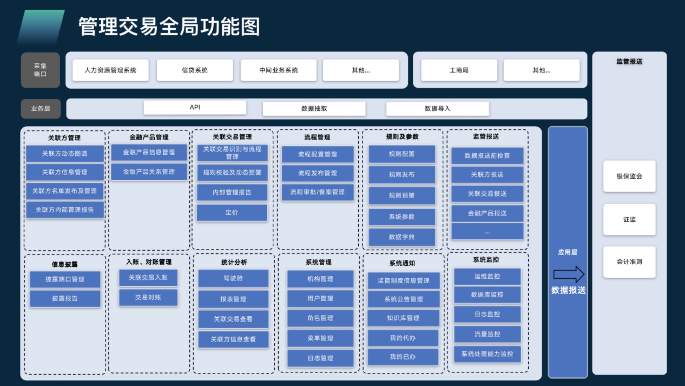The image size is (685, 386).
Task: Click 我的已办 block
Action: 403,357
